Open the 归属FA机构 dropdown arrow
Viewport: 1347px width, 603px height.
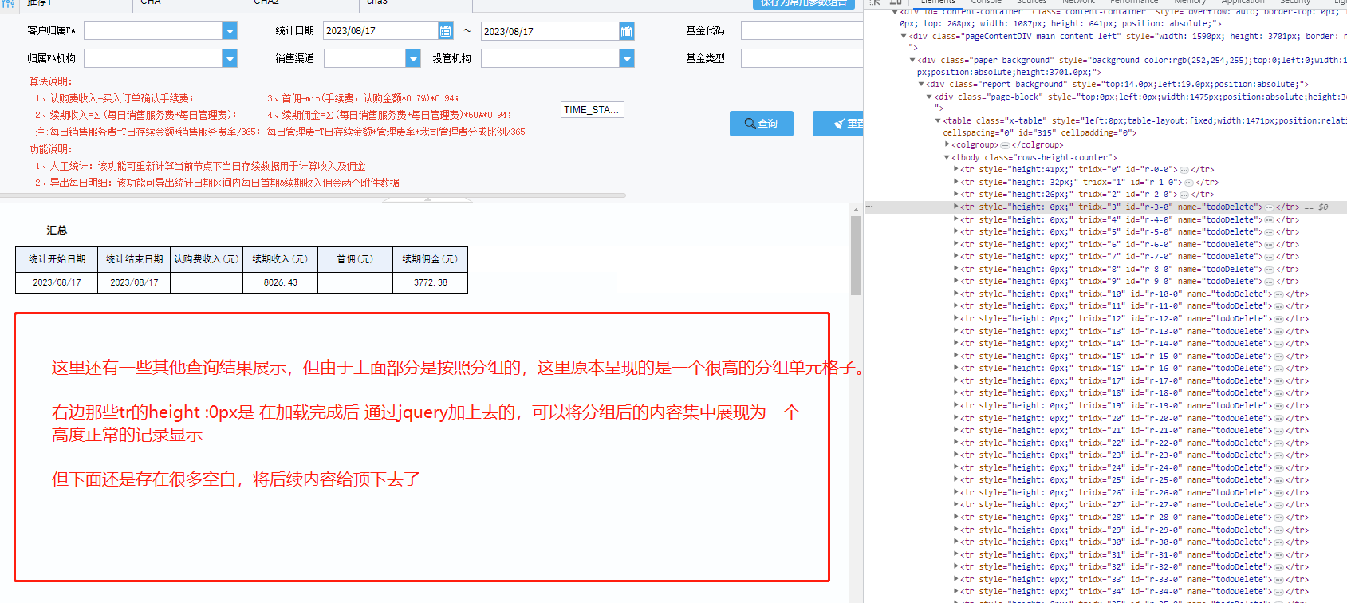click(230, 58)
